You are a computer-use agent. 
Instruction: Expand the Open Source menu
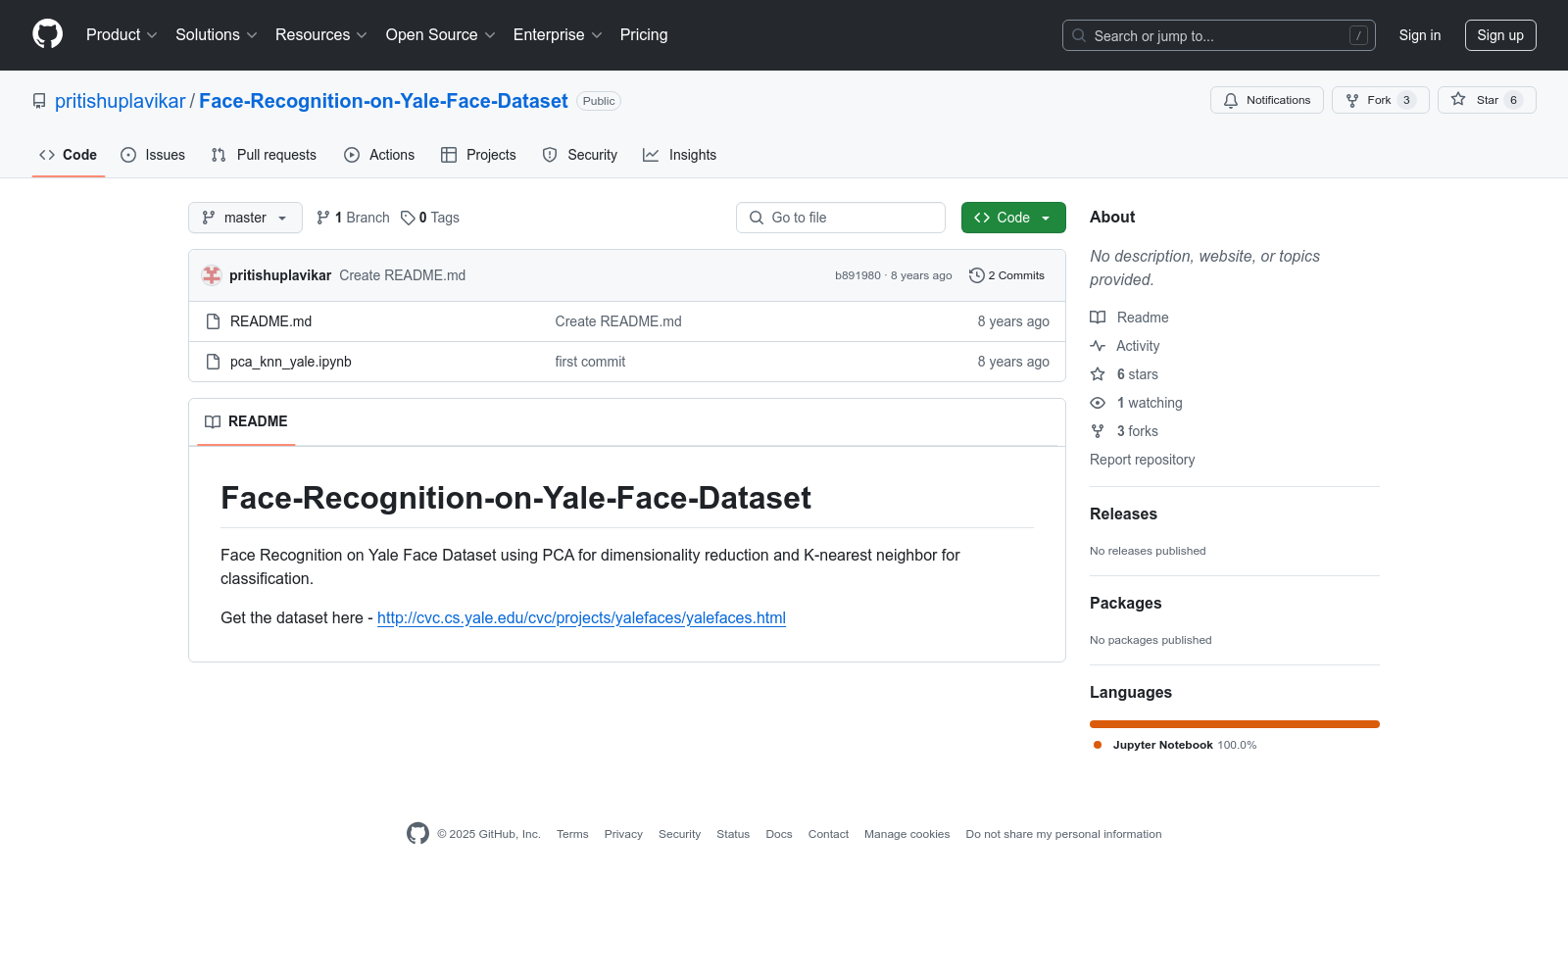[440, 34]
